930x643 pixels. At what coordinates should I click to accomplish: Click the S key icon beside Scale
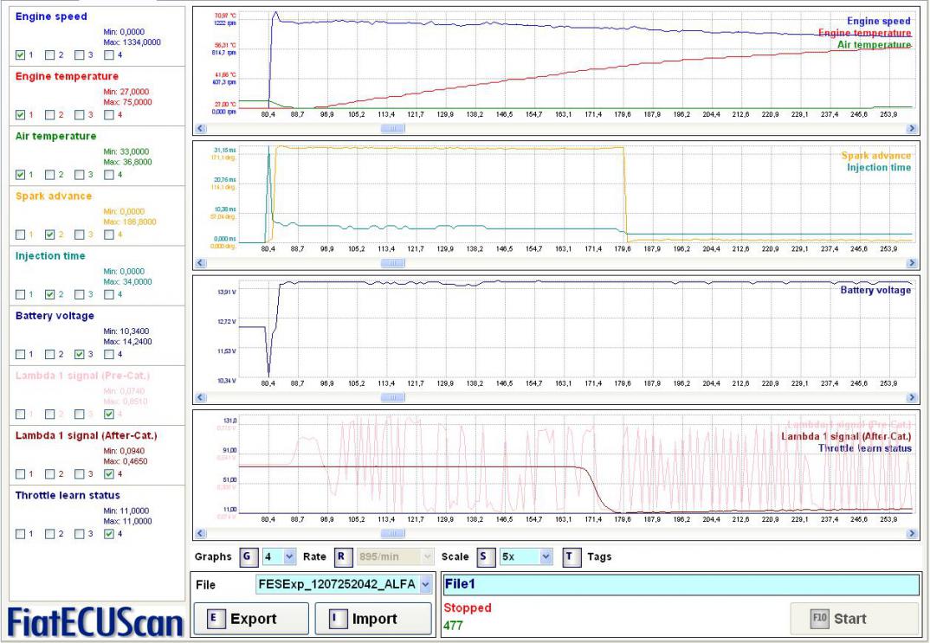484,556
